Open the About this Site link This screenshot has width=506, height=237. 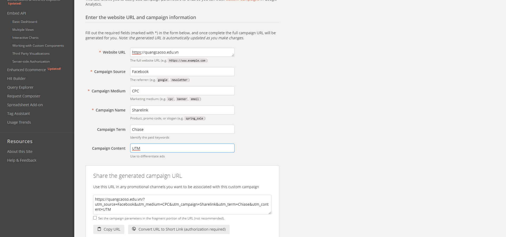[20, 152]
